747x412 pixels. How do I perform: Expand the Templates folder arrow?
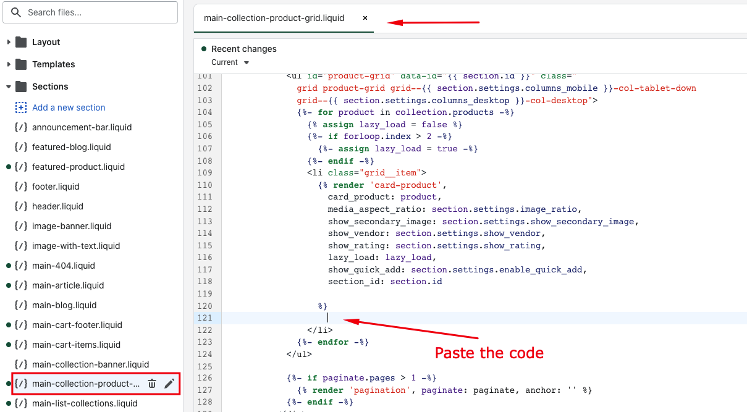(x=9, y=64)
